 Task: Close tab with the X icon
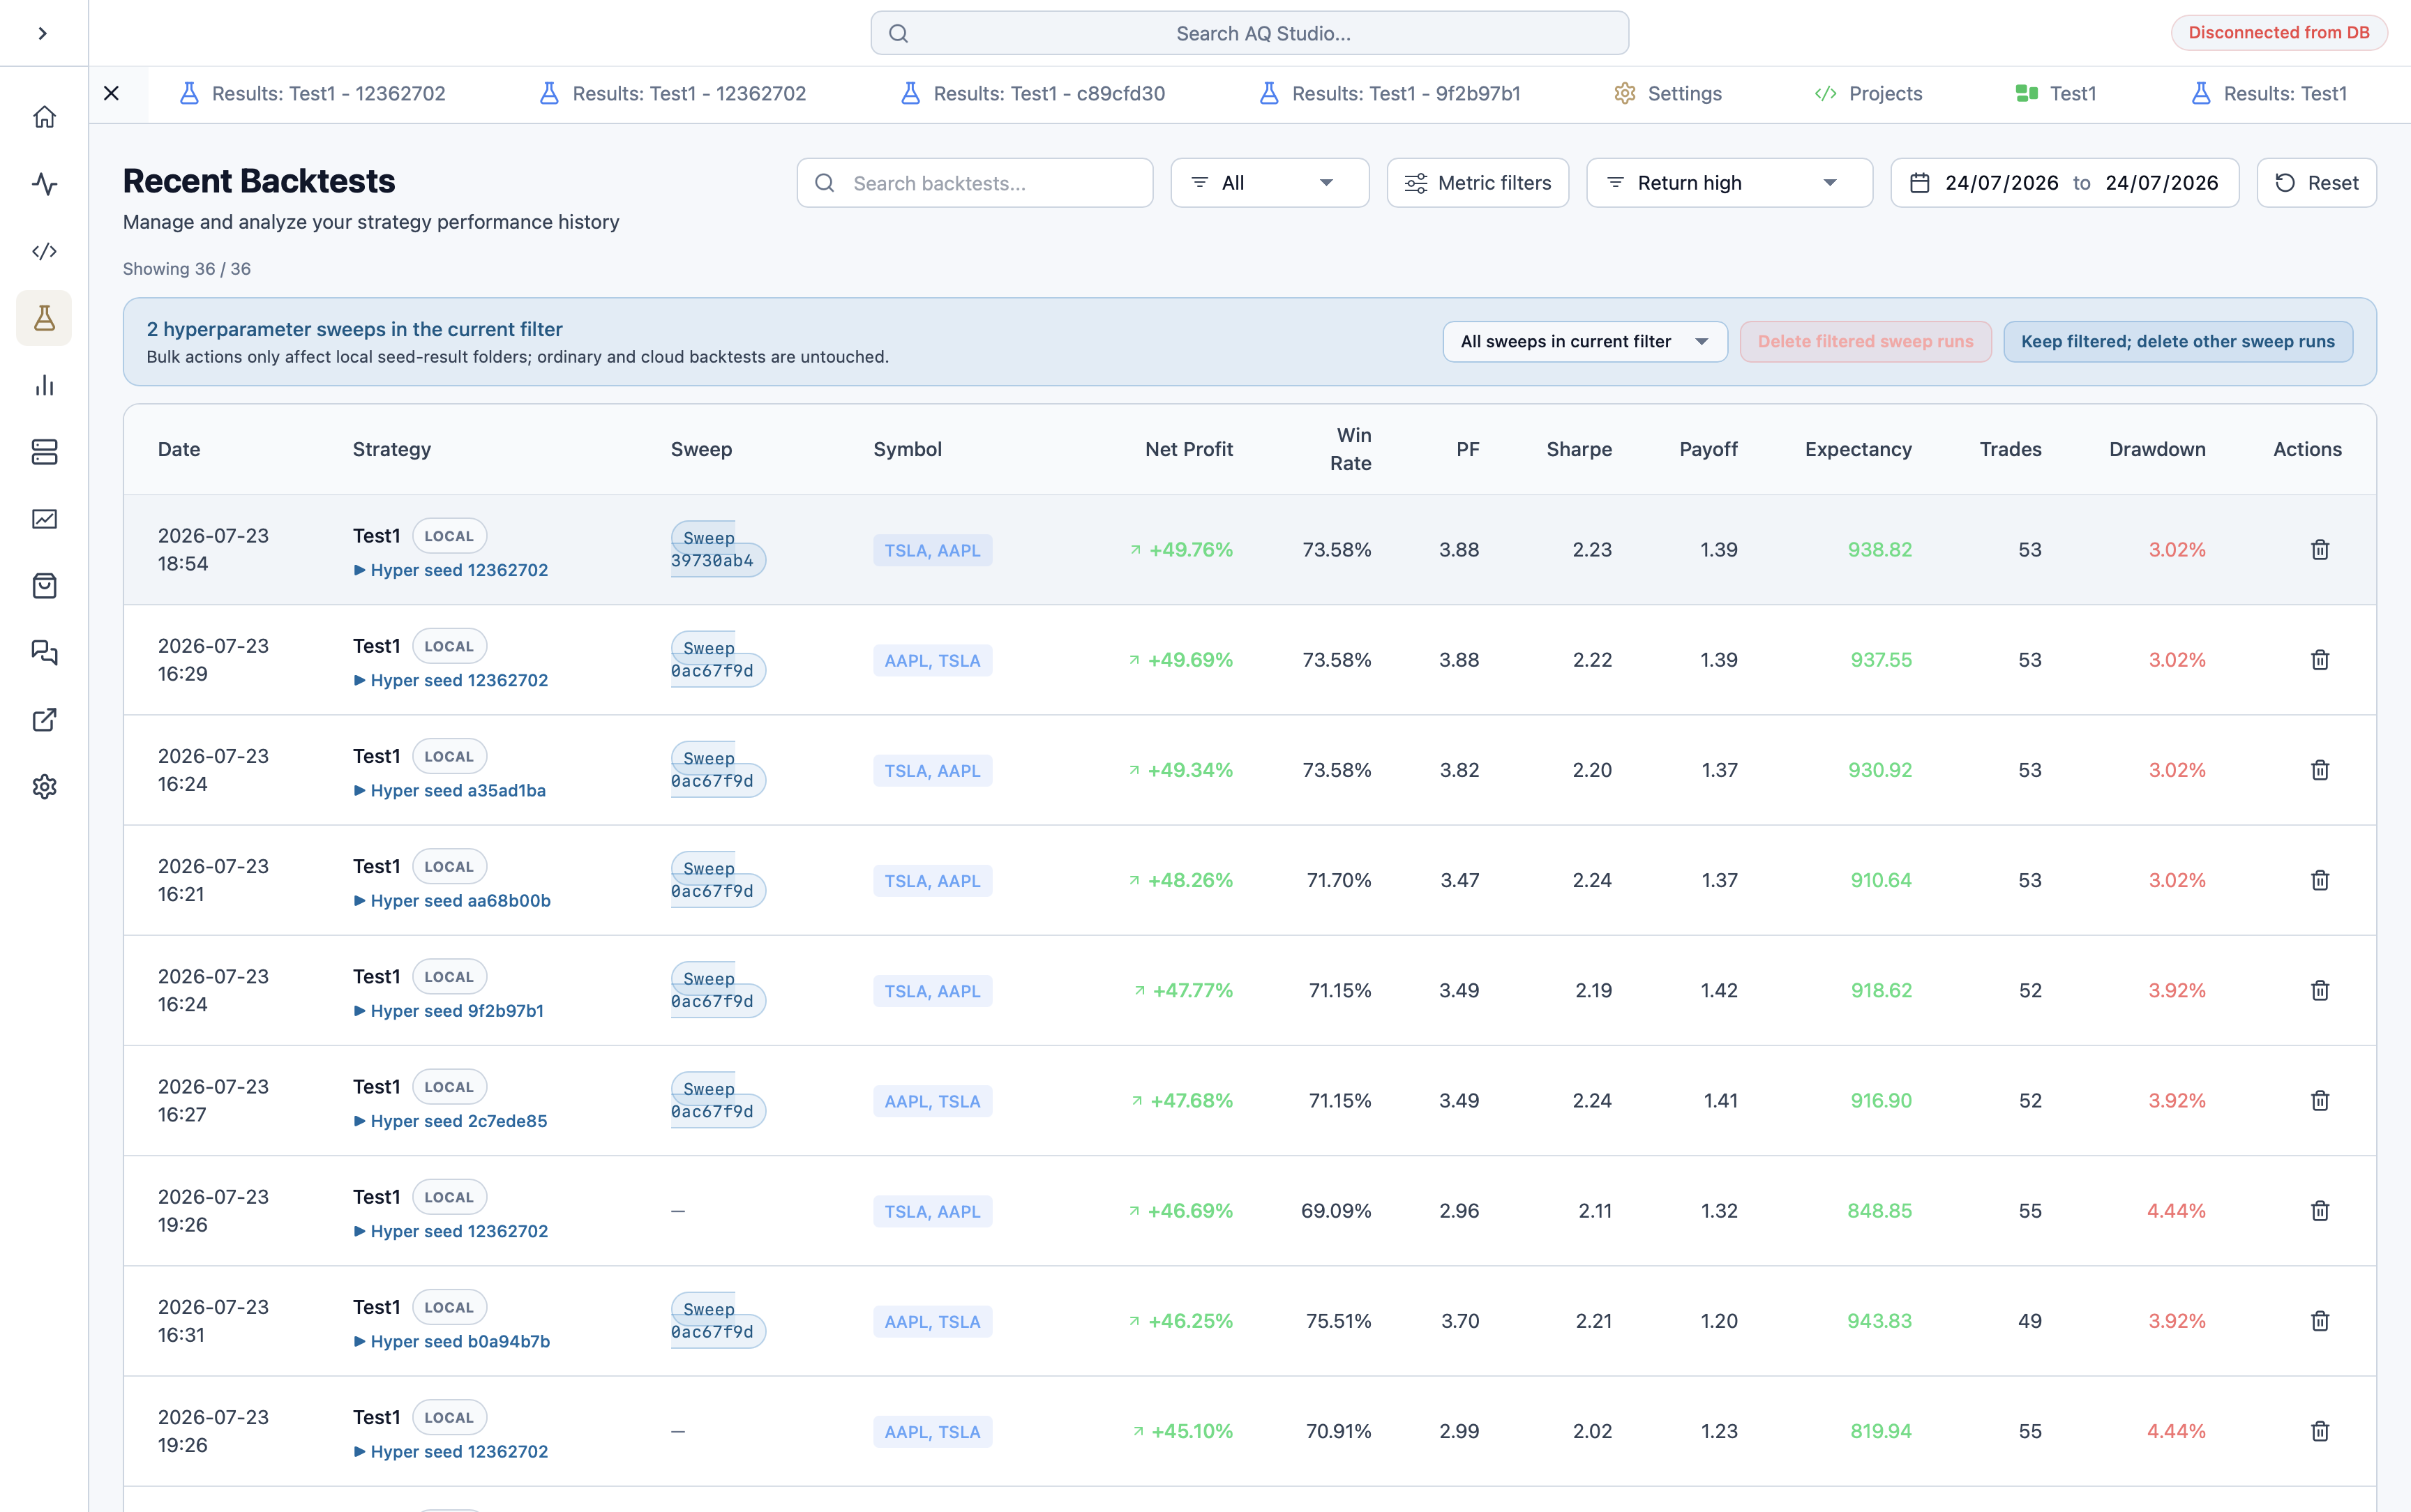click(111, 93)
